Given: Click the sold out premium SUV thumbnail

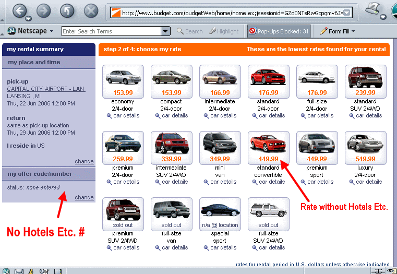Looking at the screenshot, I should click(123, 214).
